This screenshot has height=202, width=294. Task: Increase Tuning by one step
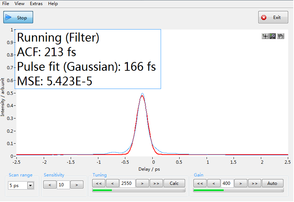pos(142,183)
